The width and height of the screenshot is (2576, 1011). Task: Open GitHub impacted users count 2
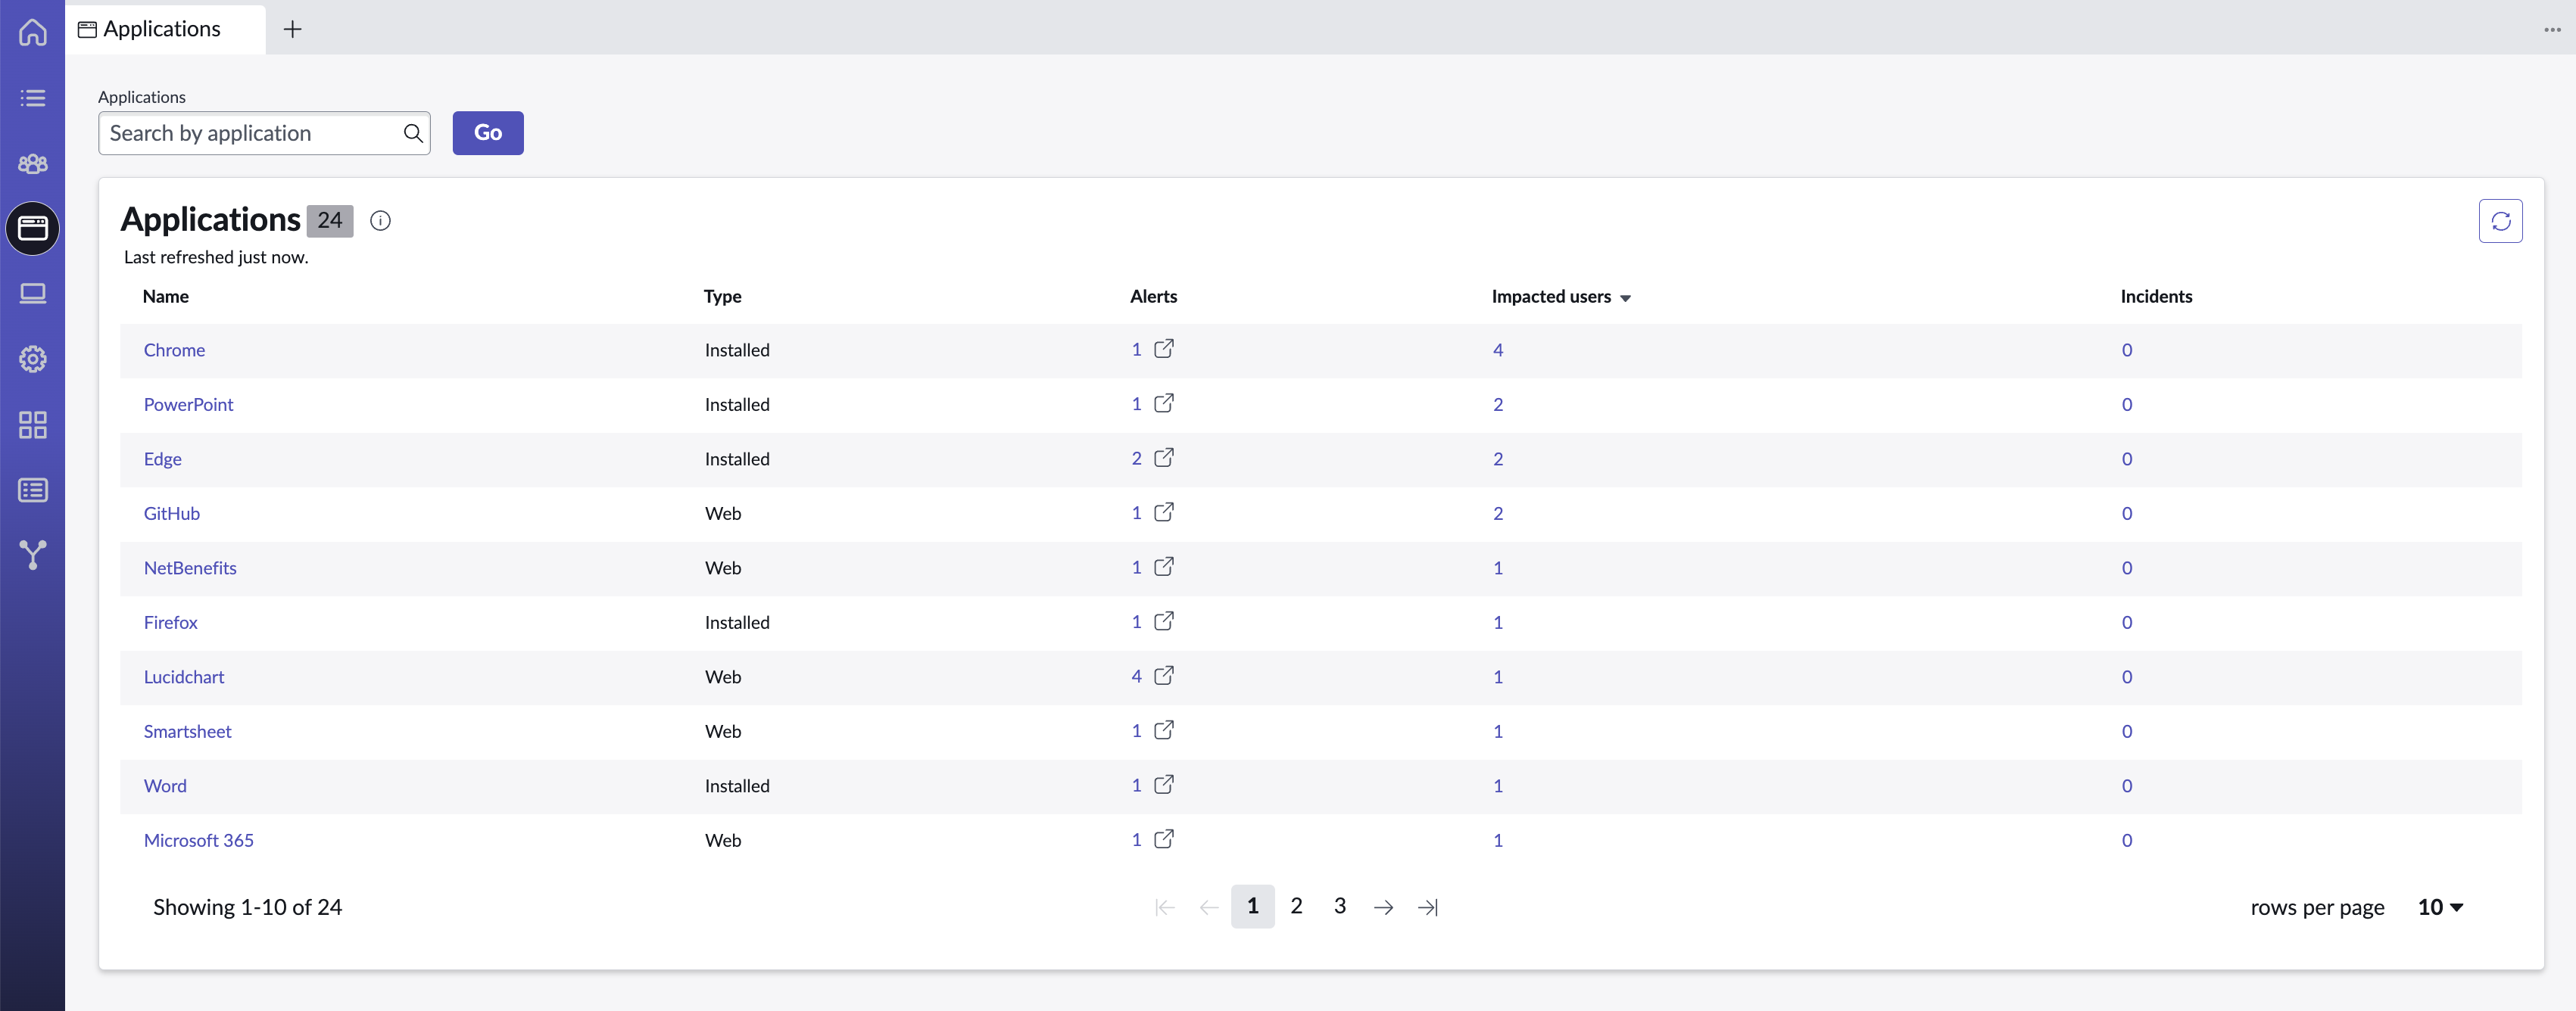click(x=1497, y=514)
